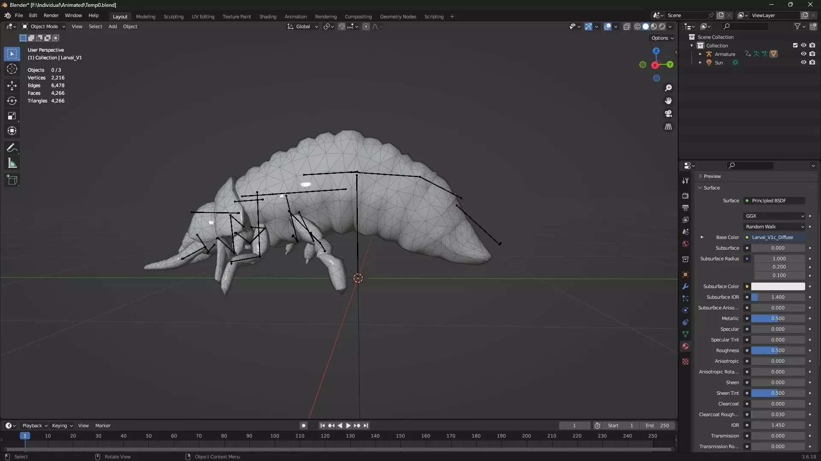Toggle X-ray display
821x461 pixels.
[626, 26]
